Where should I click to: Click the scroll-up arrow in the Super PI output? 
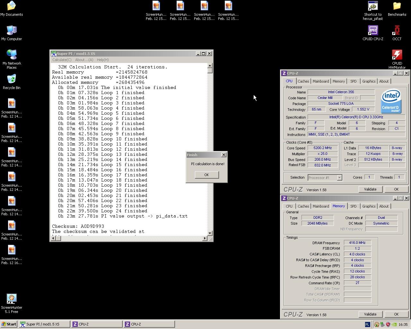coord(210,66)
